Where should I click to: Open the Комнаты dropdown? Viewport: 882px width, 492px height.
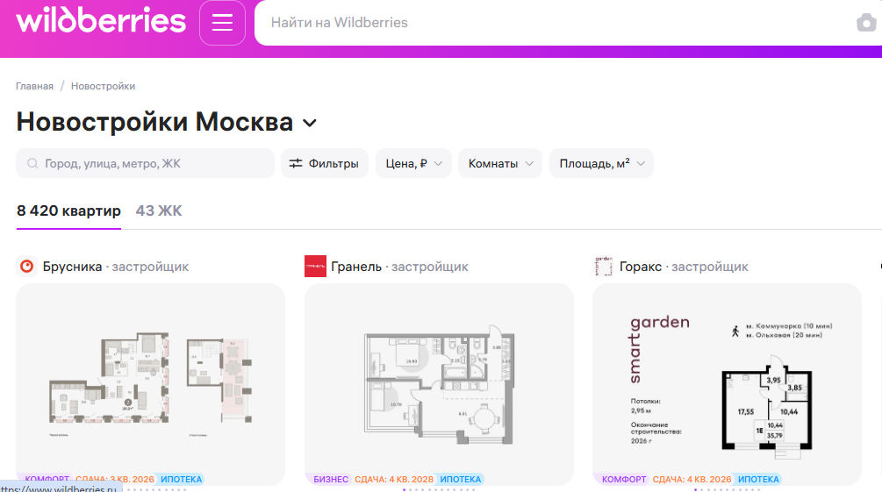[504, 163]
